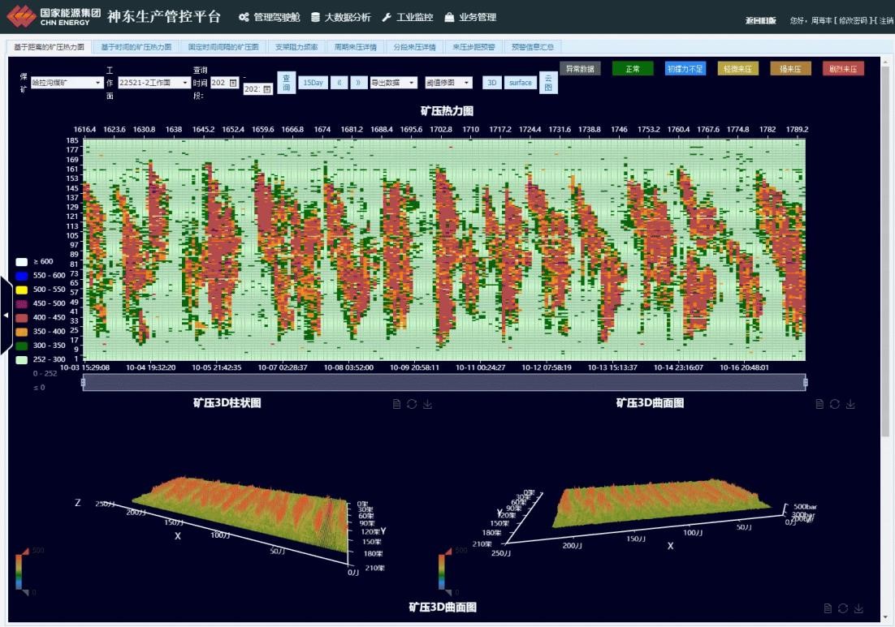Image resolution: width=895 pixels, height=627 pixels.
Task: Select the 基于距离的矿压热力图 tab
Action: (x=49, y=47)
